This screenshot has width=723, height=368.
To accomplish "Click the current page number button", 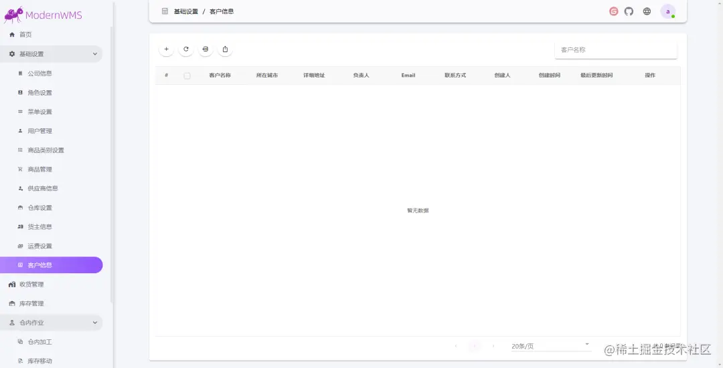I will click(x=475, y=346).
